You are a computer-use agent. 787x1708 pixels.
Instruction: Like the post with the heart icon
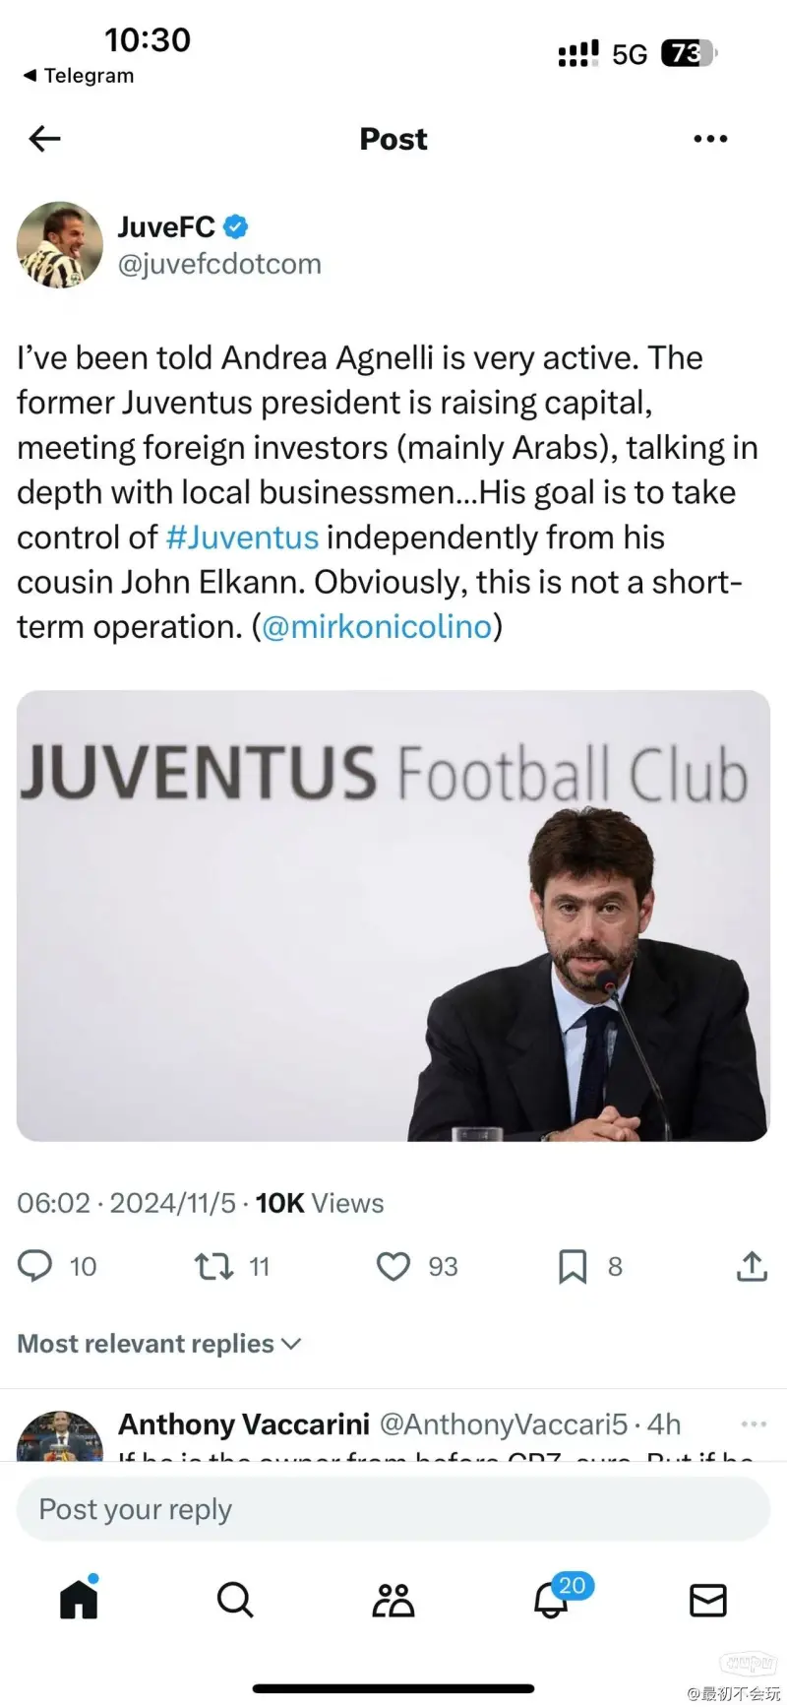tap(393, 1266)
